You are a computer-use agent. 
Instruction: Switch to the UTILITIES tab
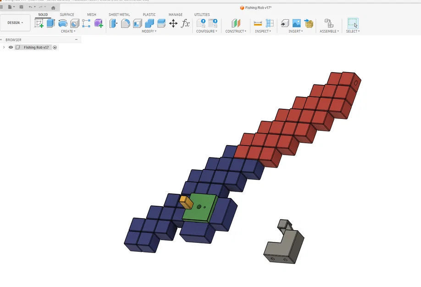pos(202,15)
